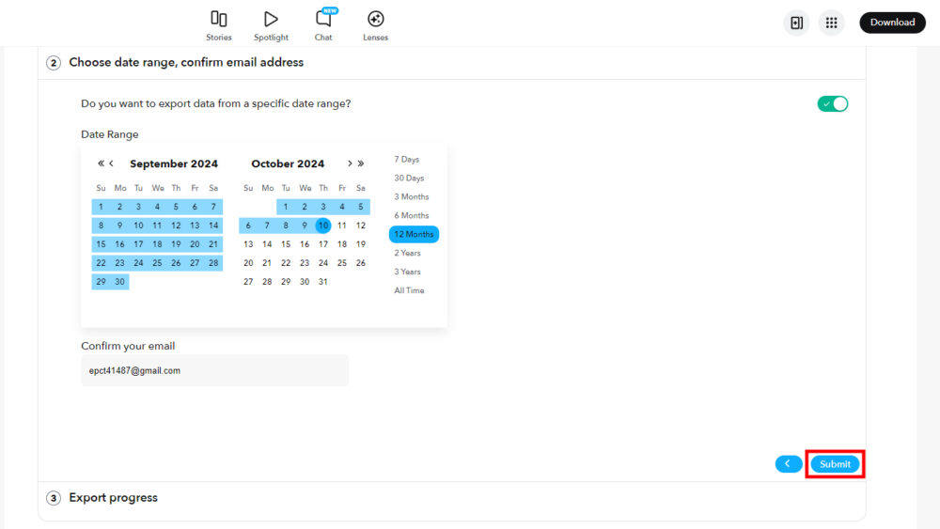The width and height of the screenshot is (940, 529).
Task: Click the Confirm your email field
Action: point(214,370)
